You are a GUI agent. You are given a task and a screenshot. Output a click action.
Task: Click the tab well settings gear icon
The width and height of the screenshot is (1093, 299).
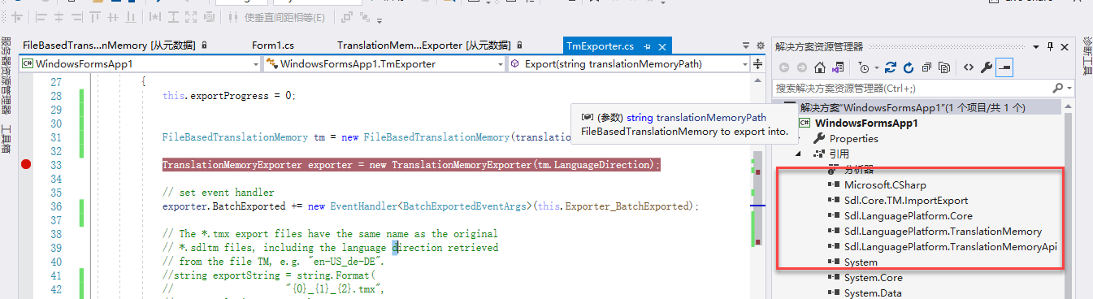pyautogui.click(x=761, y=45)
